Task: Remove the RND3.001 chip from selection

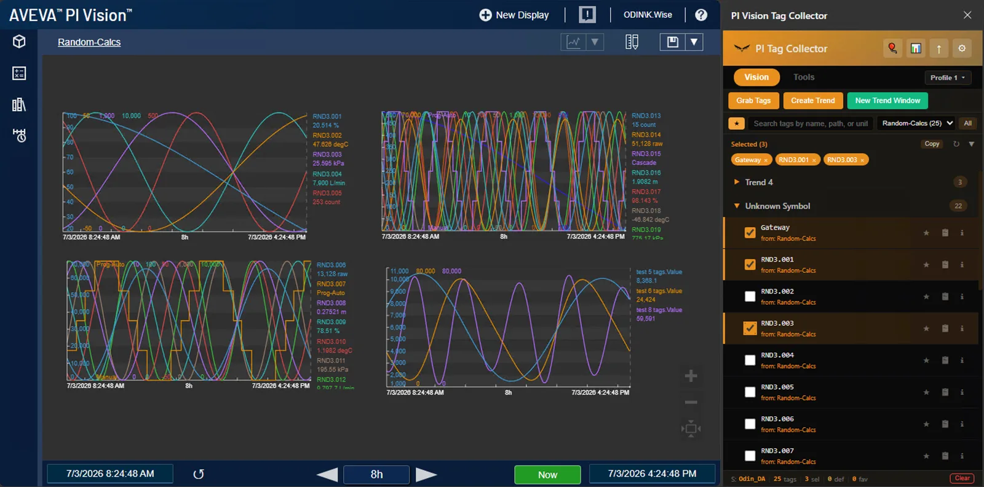Action: point(814,160)
